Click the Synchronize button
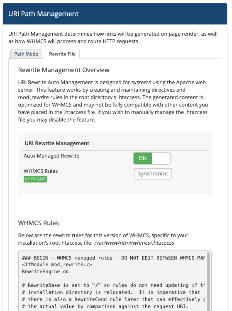Viewport: 232px width, 311px height. 153,174
